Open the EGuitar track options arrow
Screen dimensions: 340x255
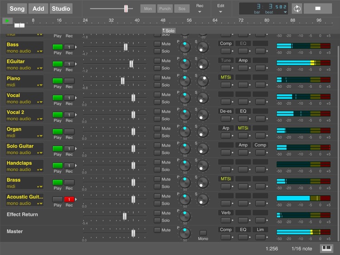pyautogui.click(x=40, y=68)
